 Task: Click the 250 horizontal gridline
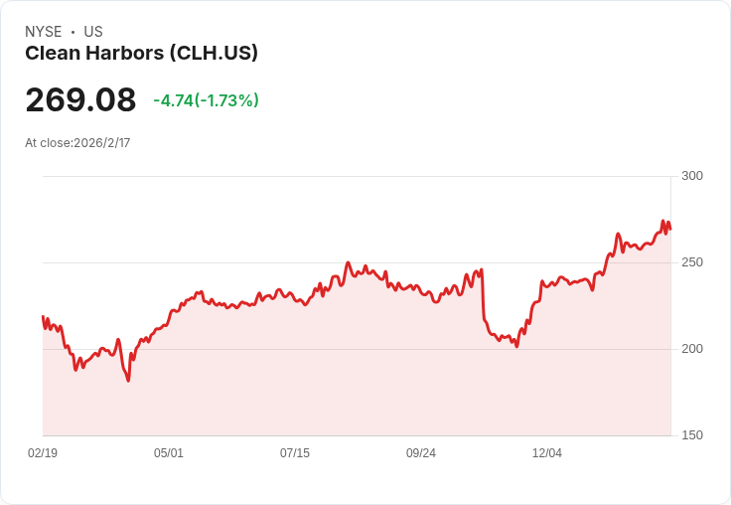point(357,262)
